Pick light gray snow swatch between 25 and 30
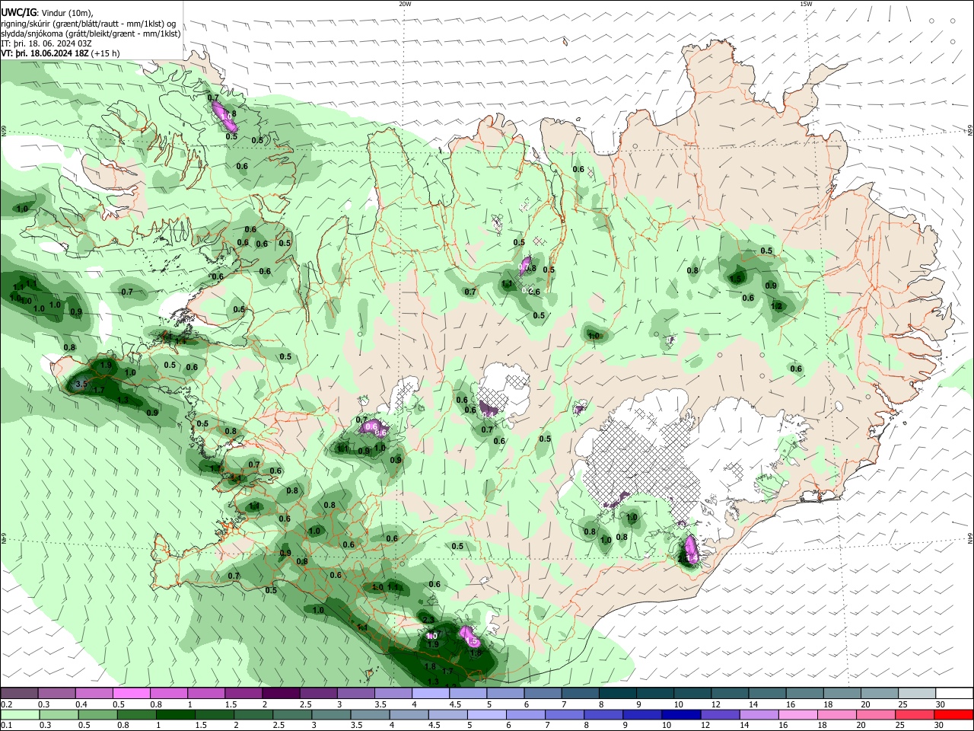Screen dimensions: 974x731 915,694
